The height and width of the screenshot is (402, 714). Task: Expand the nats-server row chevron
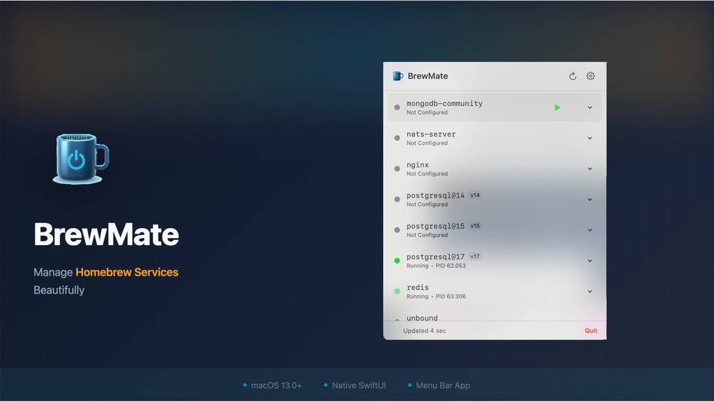[x=590, y=138]
